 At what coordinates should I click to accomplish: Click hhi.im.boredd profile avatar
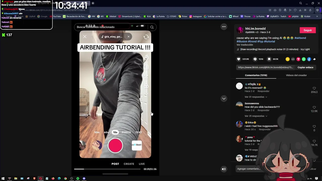240,30
